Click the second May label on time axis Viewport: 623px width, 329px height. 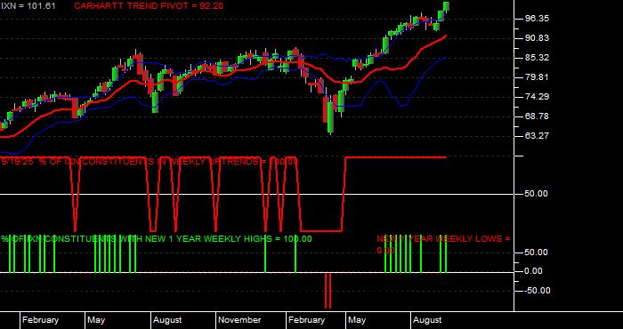[x=357, y=320]
